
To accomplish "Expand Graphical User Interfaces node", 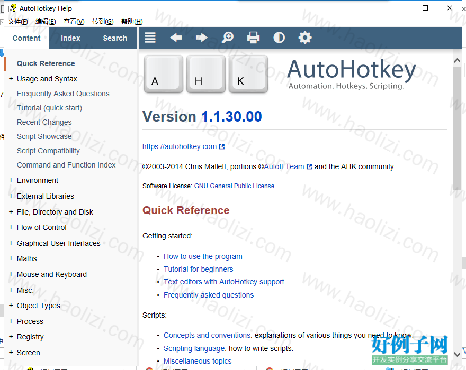I will (x=11, y=243).
